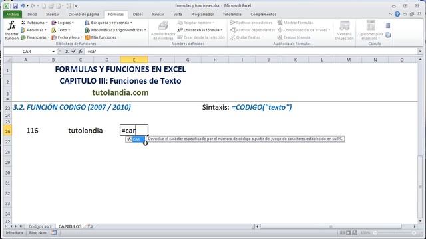Switch to the Programador tab
Viewport: 426px width, 239px height.
[x=202, y=15]
